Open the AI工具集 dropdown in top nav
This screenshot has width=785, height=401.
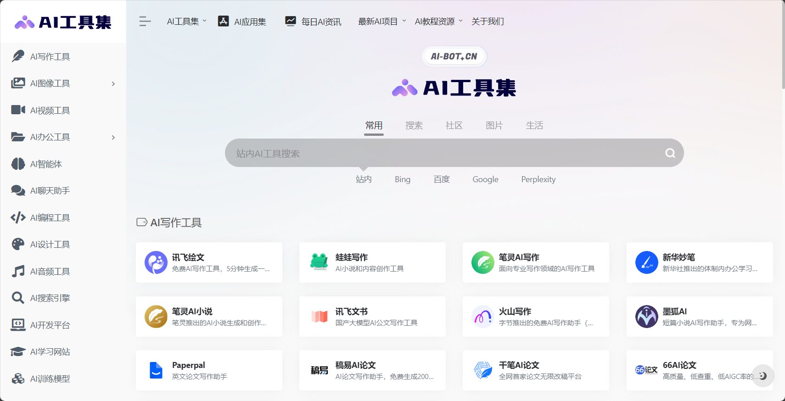tap(187, 21)
